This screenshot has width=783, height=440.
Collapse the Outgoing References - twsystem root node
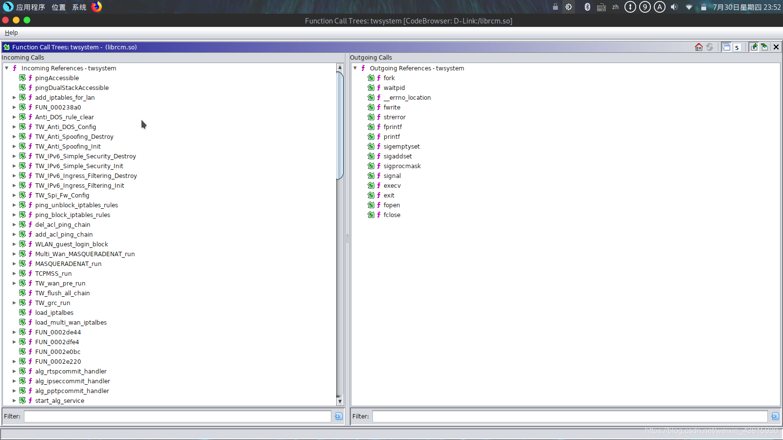tap(355, 68)
